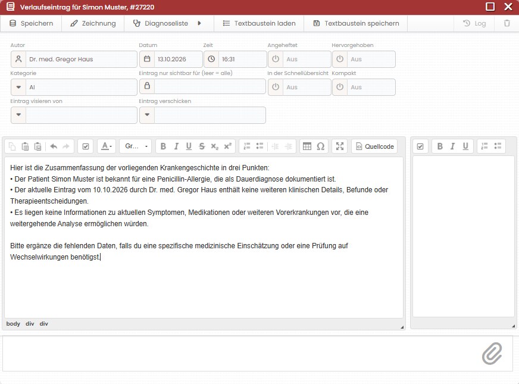Insert bullet list in main editor
Screen dimensions: 519x384
(260, 146)
